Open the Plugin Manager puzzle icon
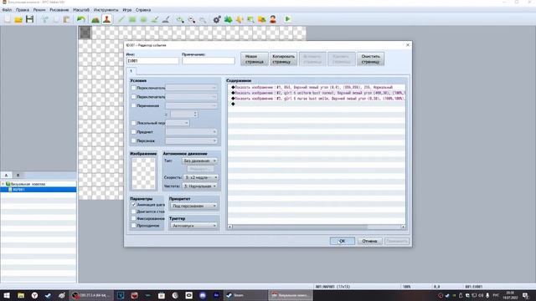 coord(228,19)
